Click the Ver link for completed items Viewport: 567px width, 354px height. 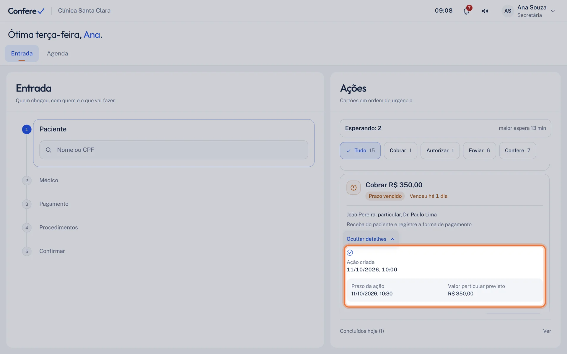click(x=547, y=331)
